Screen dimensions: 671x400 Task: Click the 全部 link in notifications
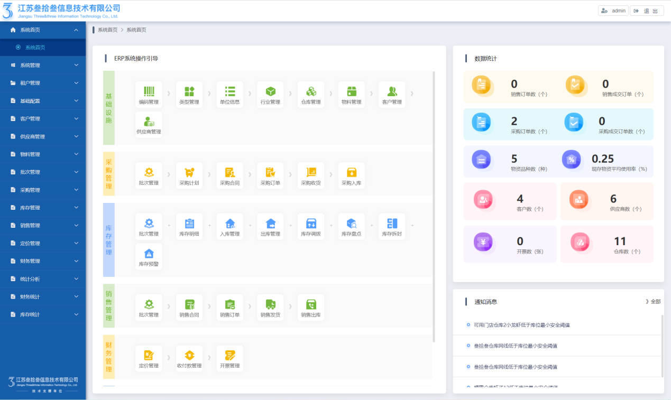tap(654, 301)
